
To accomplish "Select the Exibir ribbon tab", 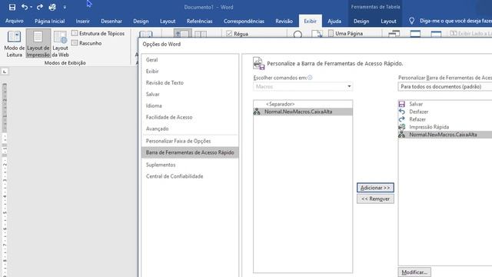I will pos(310,21).
